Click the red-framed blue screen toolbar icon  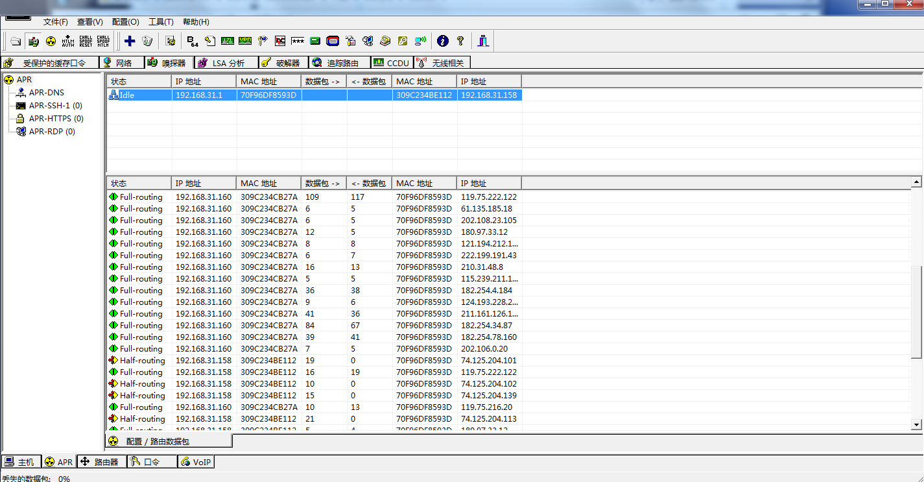tap(333, 42)
